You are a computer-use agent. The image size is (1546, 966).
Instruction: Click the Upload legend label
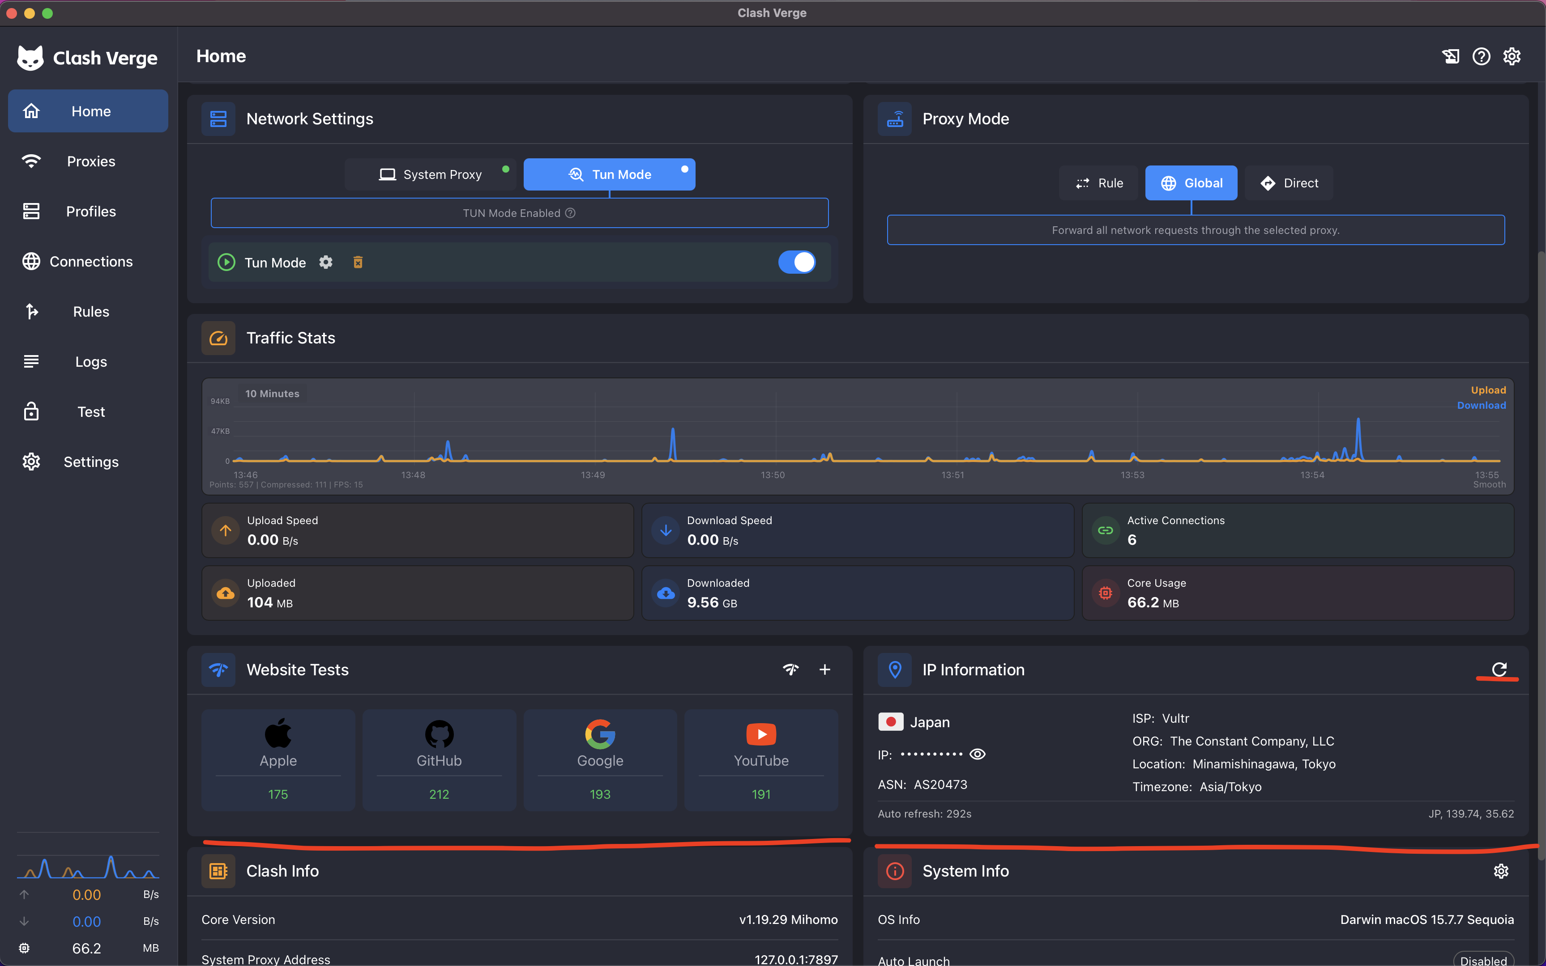pos(1488,390)
